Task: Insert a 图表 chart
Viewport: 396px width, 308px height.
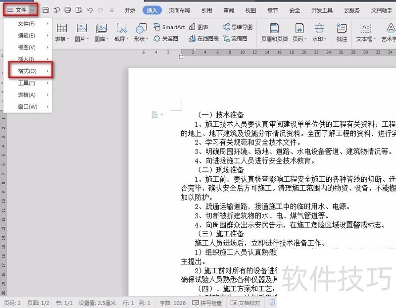Action: point(198,27)
